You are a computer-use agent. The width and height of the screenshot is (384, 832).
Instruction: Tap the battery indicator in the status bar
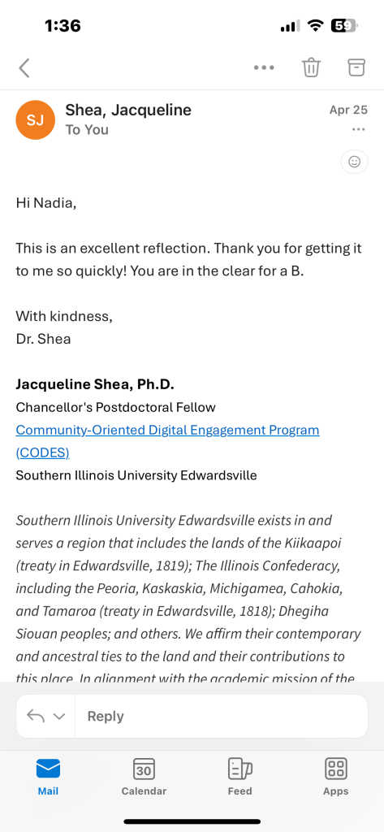pyautogui.click(x=345, y=25)
